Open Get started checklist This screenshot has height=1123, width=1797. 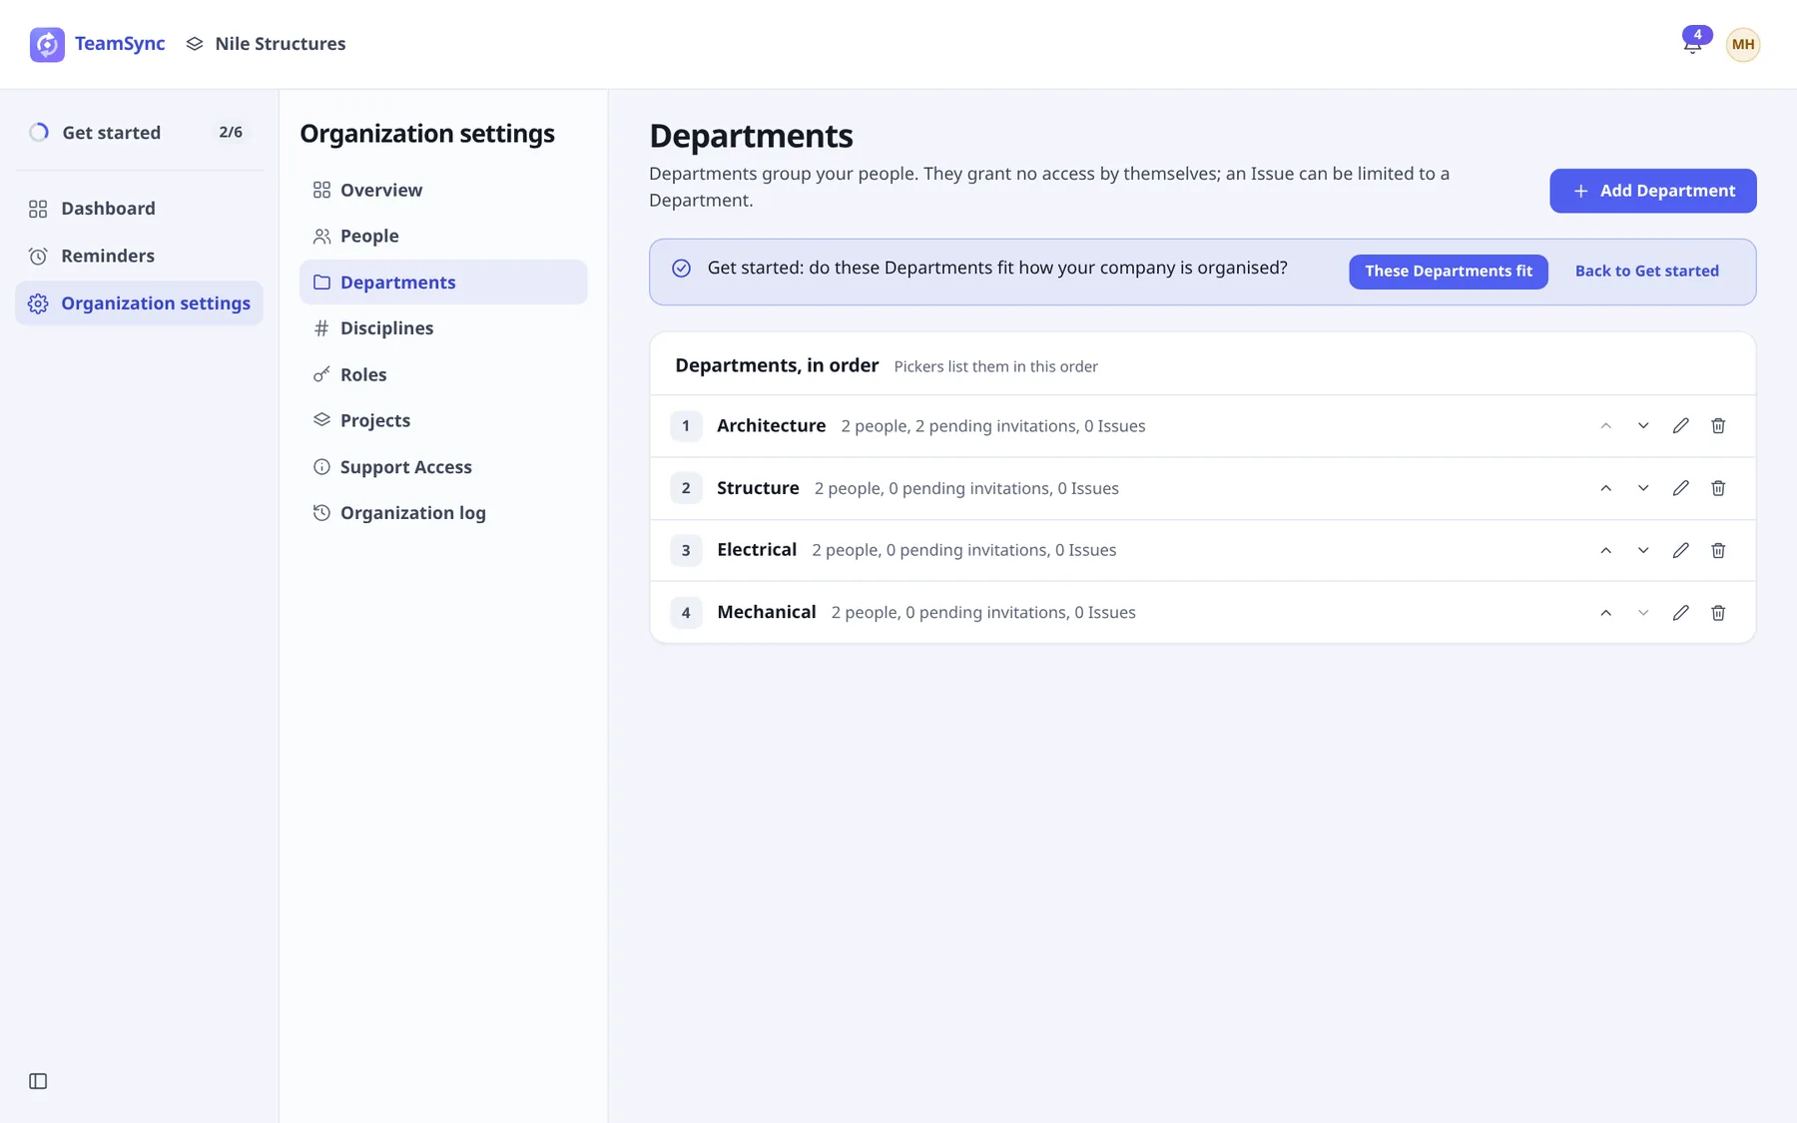click(140, 132)
